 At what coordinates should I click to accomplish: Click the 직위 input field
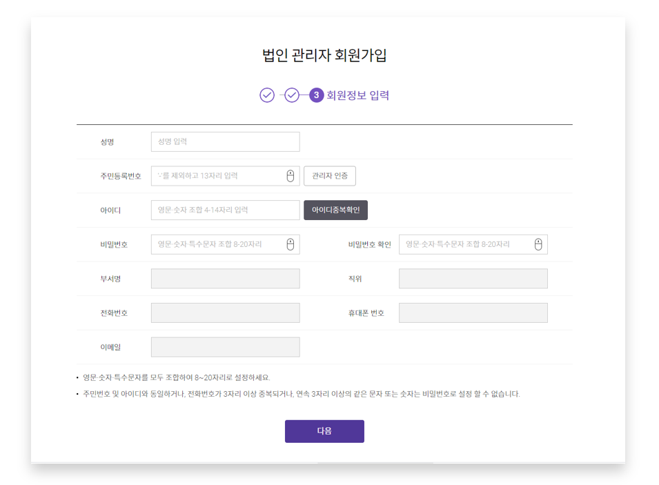pyautogui.click(x=473, y=279)
